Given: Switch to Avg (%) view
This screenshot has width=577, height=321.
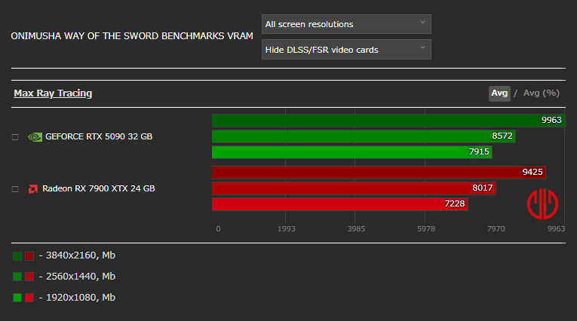Looking at the screenshot, I should click(x=542, y=93).
